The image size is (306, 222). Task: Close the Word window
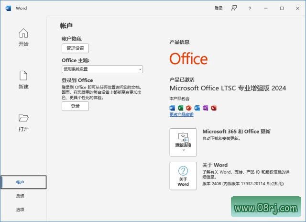pyautogui.click(x=297, y=8)
